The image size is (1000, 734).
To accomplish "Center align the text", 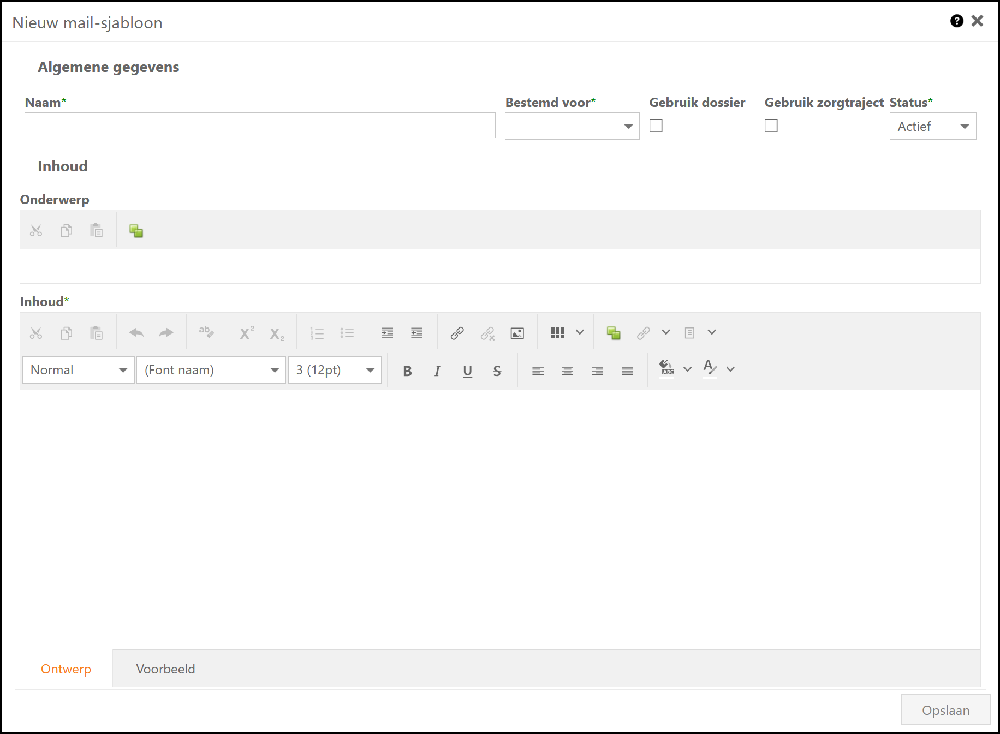I will pos(567,371).
